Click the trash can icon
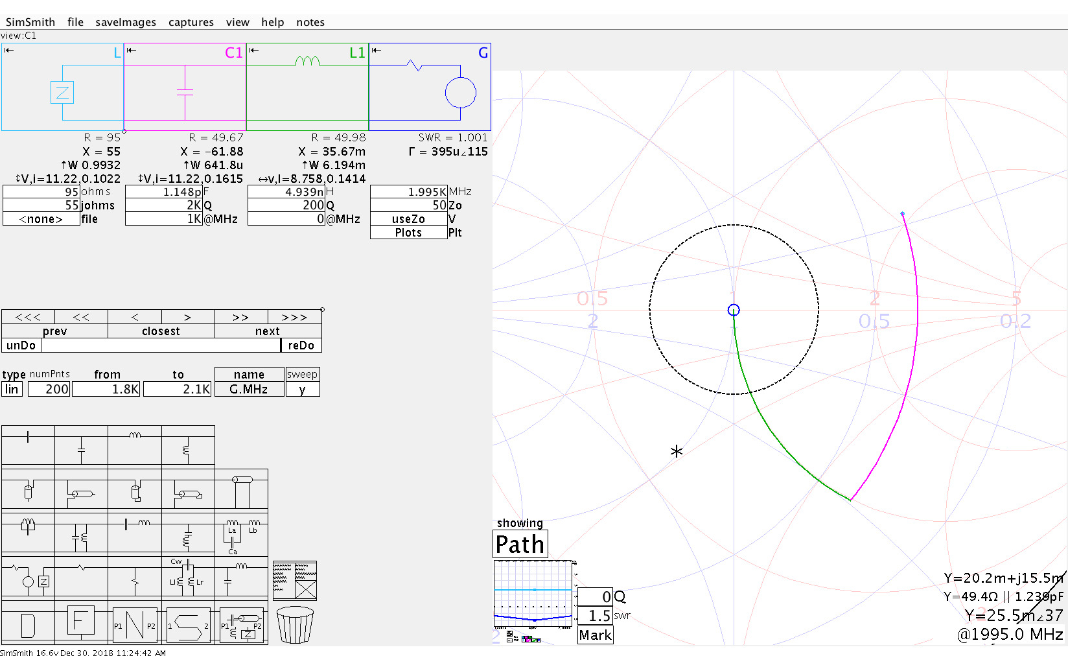This screenshot has width=1068, height=656. [295, 624]
